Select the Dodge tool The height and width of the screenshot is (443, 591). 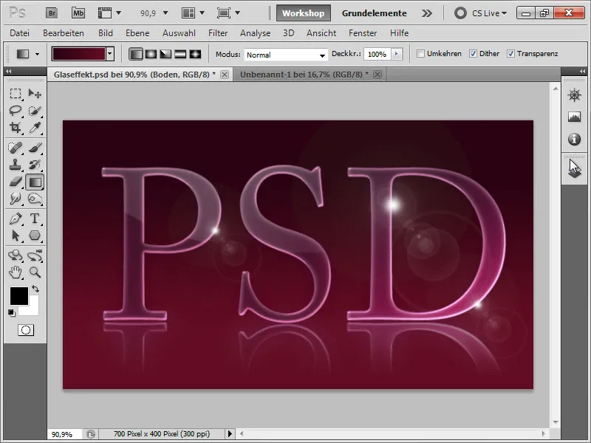point(35,199)
